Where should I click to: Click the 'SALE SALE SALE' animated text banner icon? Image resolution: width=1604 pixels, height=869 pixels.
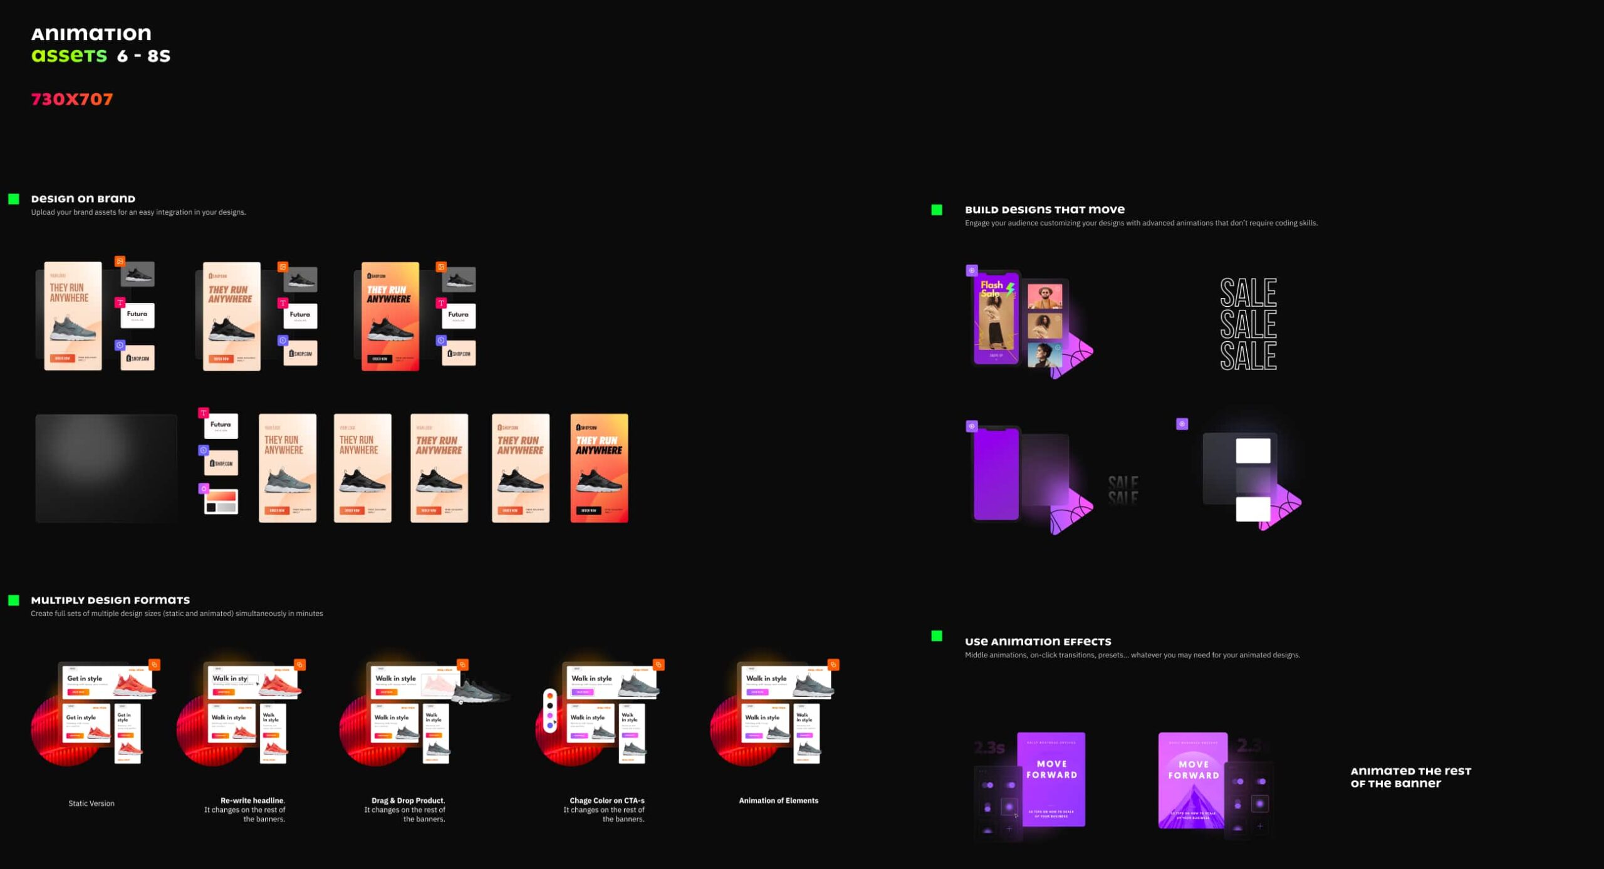click(1246, 321)
